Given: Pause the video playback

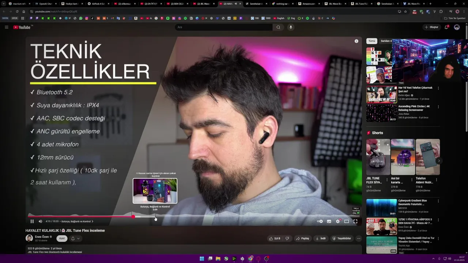Looking at the screenshot, I should [32, 221].
